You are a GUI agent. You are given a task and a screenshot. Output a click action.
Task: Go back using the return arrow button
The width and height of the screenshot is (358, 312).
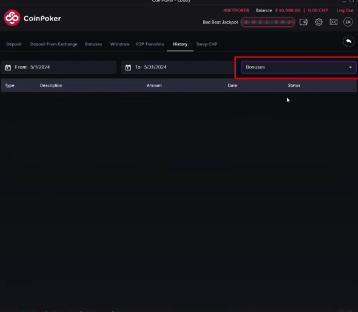[349, 42]
